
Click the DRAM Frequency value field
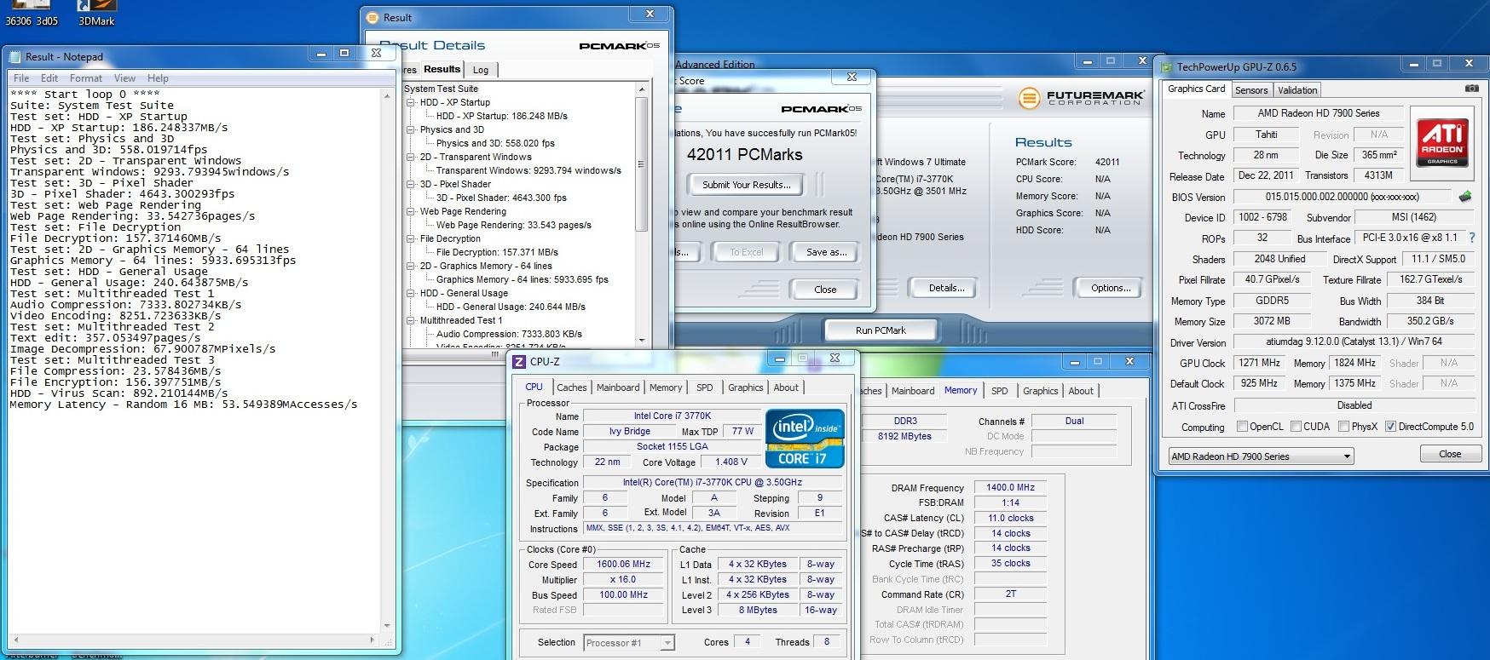1010,488
